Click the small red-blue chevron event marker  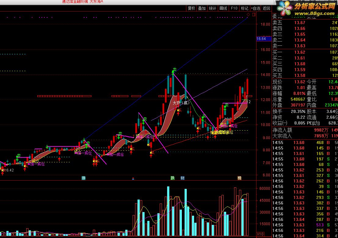133,179
